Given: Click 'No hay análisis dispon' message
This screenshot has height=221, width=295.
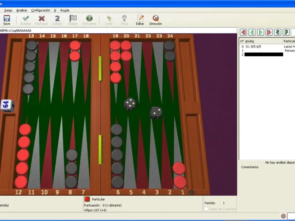Looking at the screenshot, I should tap(280, 162).
